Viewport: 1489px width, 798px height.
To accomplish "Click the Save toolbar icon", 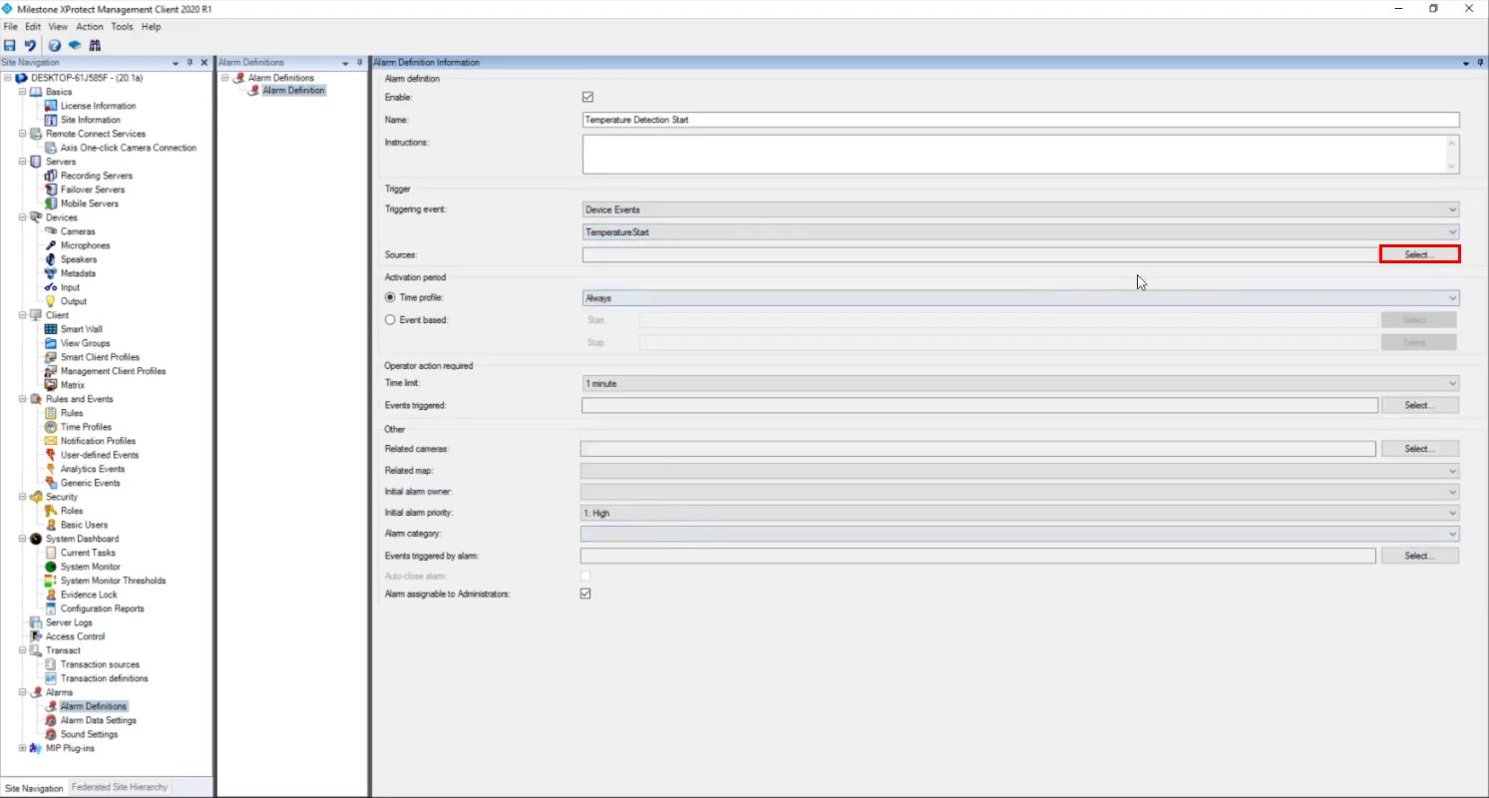I will click(10, 45).
